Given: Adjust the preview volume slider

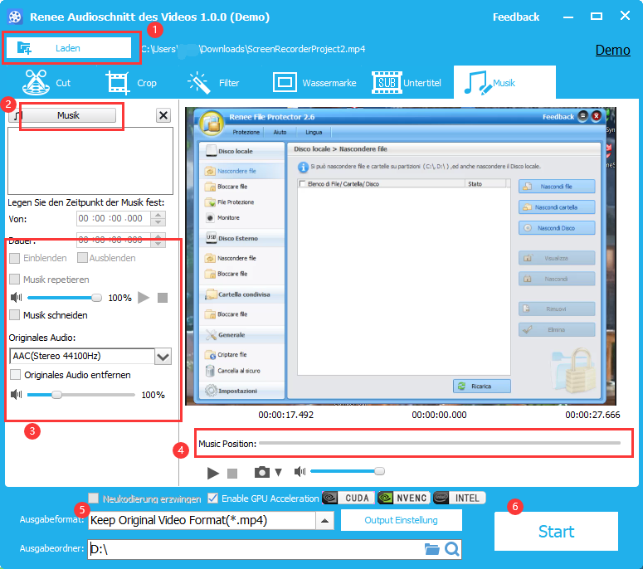Looking at the screenshot, I should tap(348, 471).
